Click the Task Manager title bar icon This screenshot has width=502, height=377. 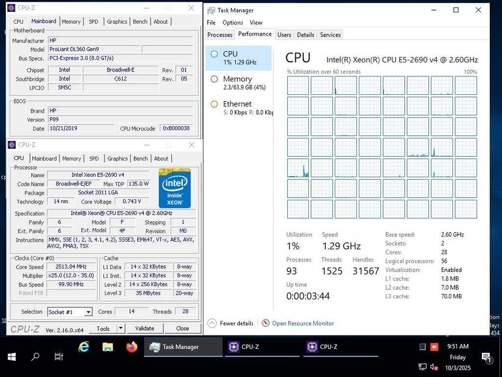(x=211, y=10)
